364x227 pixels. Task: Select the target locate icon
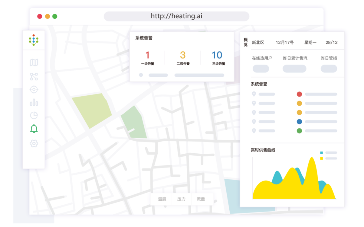pos(34,89)
